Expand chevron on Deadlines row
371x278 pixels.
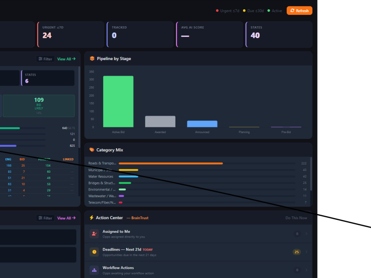306,252
